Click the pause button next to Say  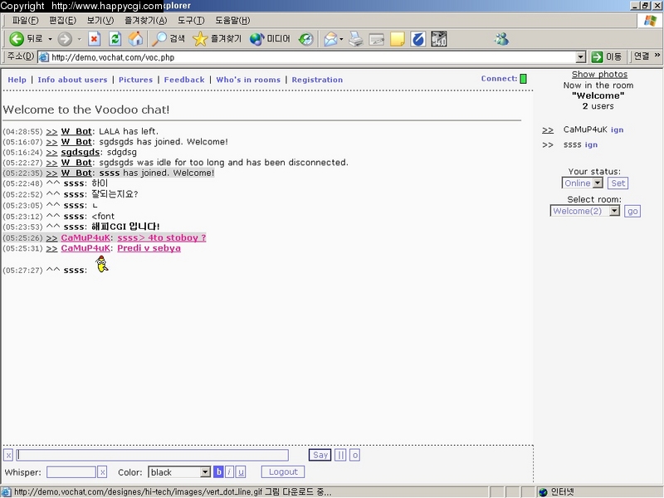click(340, 455)
